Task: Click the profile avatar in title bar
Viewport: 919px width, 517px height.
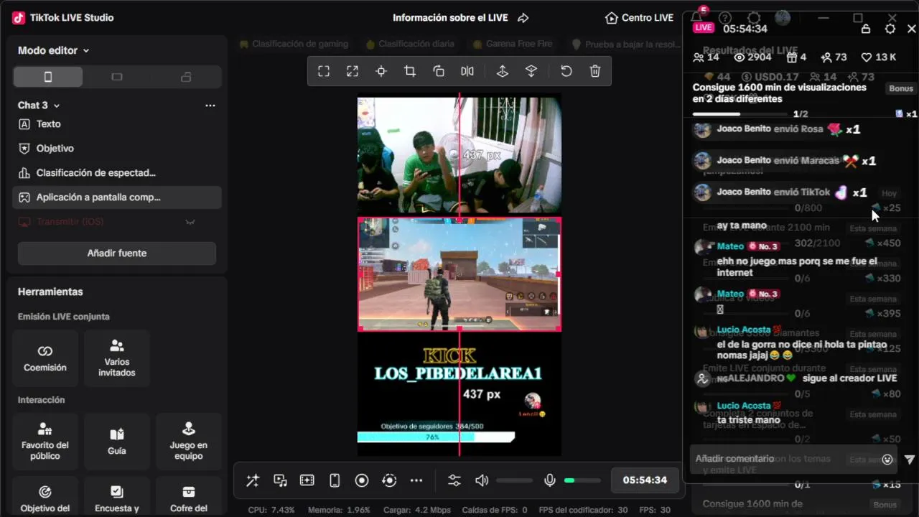Action: tap(783, 17)
